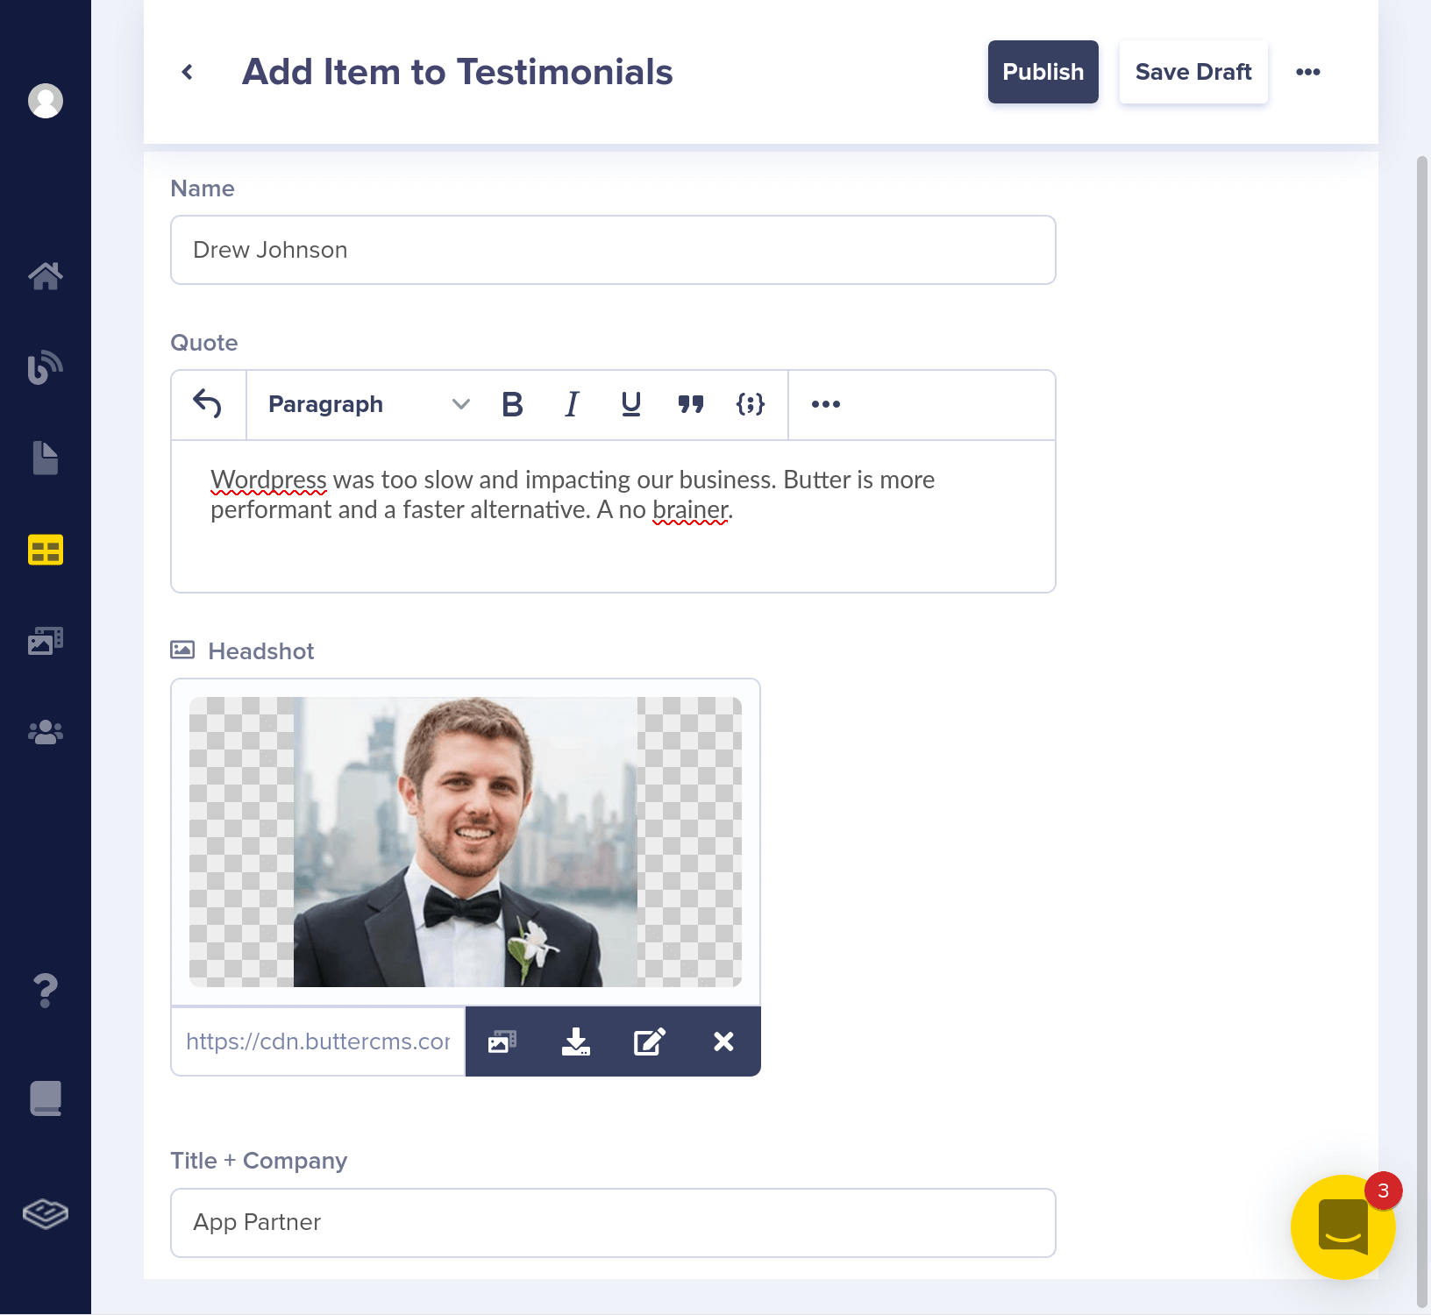Viewport: 1431px width, 1315px height.
Task: Toggle bold formatting in the Quote editor
Action: click(512, 404)
